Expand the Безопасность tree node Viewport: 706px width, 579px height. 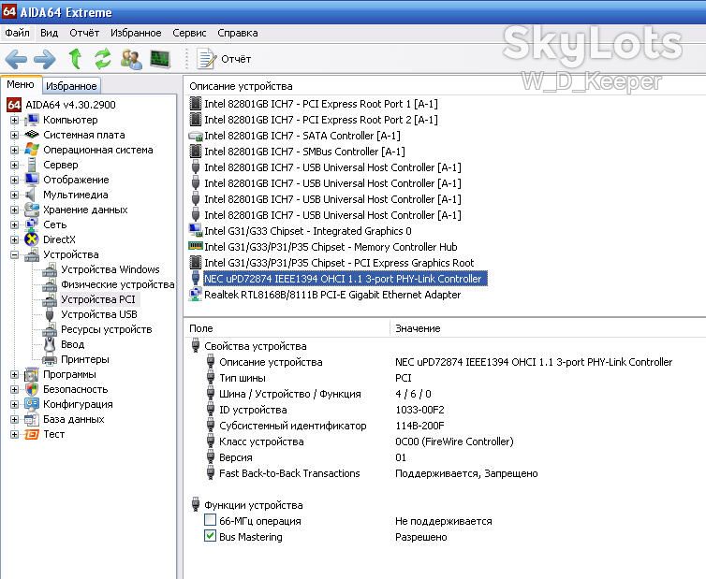tap(14, 389)
